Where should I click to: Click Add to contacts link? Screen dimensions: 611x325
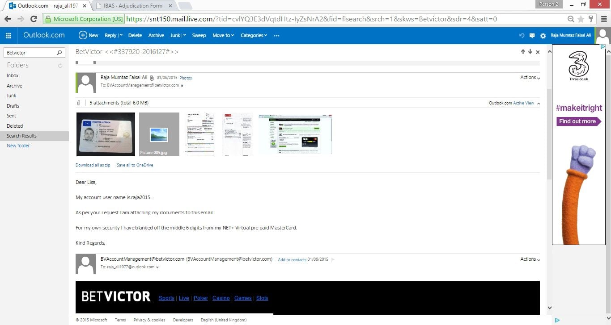tap(292, 259)
